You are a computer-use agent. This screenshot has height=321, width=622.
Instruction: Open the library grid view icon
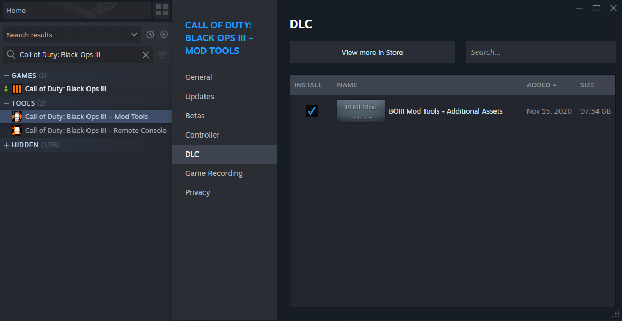point(162,10)
